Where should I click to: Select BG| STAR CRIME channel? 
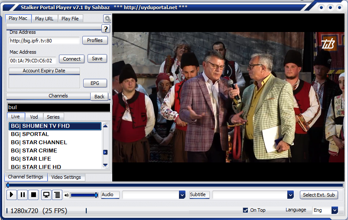tap(55, 151)
